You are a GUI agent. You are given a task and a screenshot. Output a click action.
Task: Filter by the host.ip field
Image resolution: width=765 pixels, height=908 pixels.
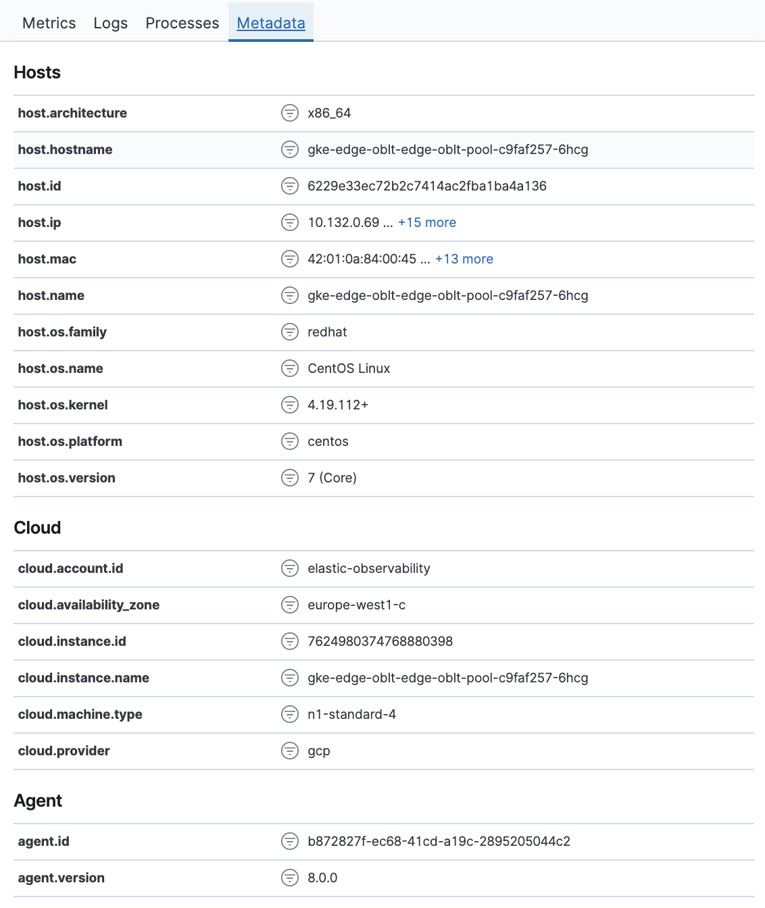point(291,222)
